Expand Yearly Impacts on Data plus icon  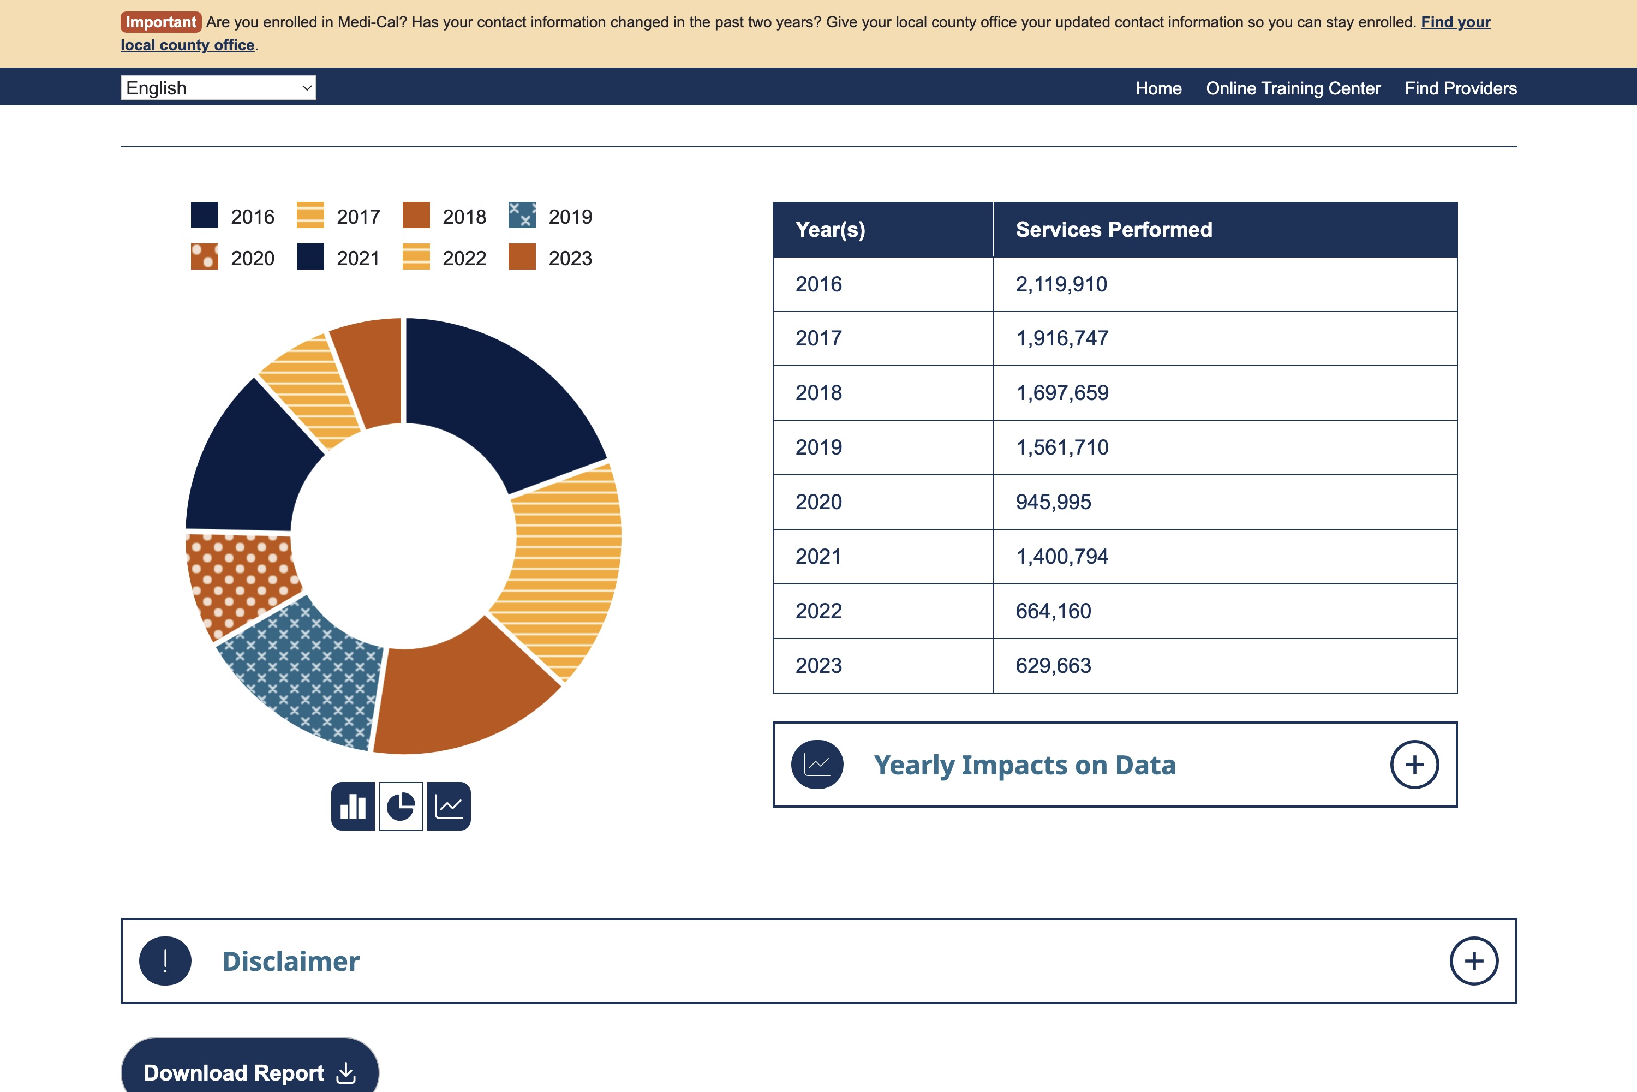tap(1414, 764)
